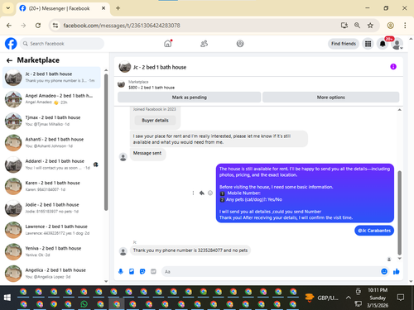Image resolution: width=414 pixels, height=310 pixels.
Task: Click the listing thumbnail in chat header
Action: click(x=124, y=67)
